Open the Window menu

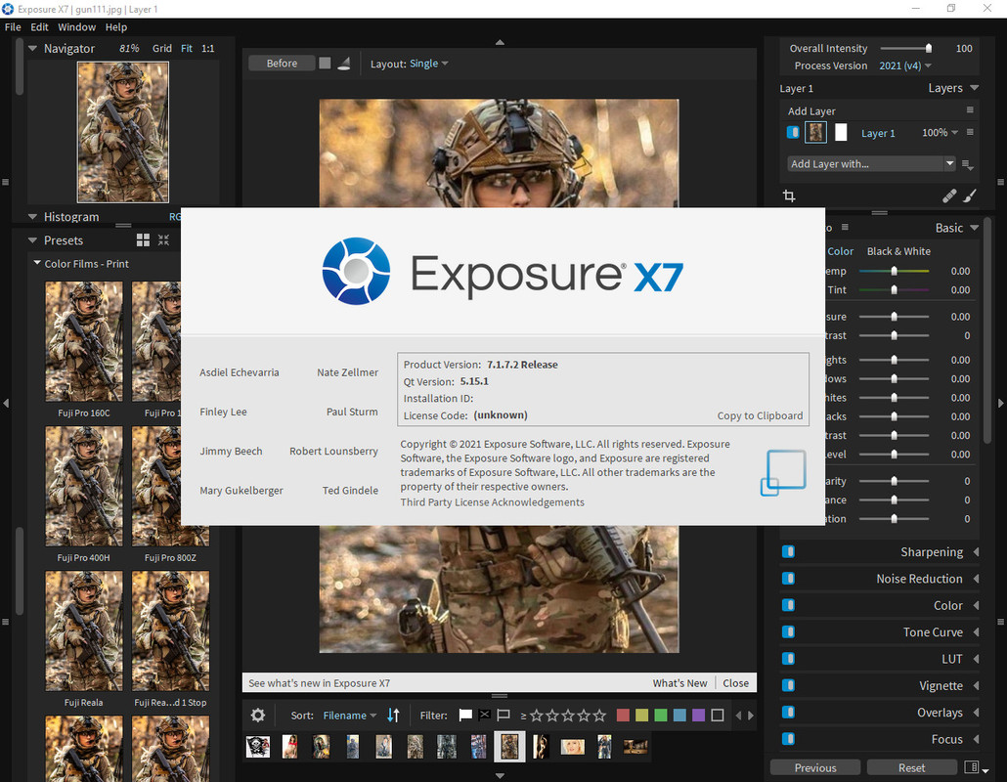pyautogui.click(x=76, y=27)
